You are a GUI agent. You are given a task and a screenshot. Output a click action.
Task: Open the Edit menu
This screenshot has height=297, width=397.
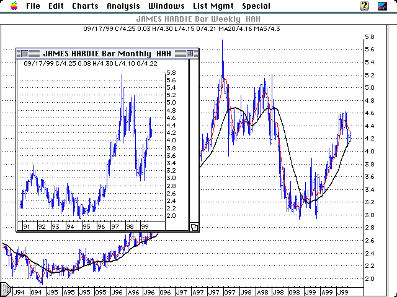(x=56, y=6)
